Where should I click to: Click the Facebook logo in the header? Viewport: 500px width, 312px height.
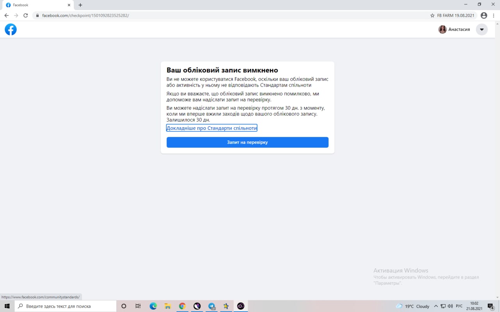[11, 29]
